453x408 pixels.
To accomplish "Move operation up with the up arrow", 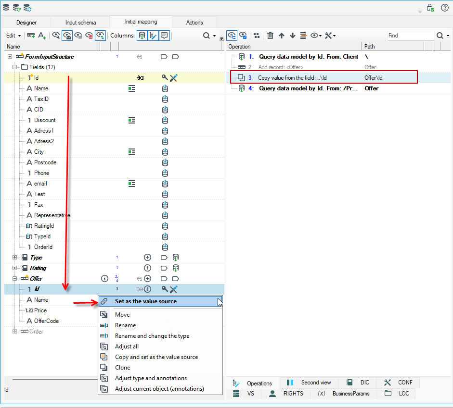I will click(282, 36).
